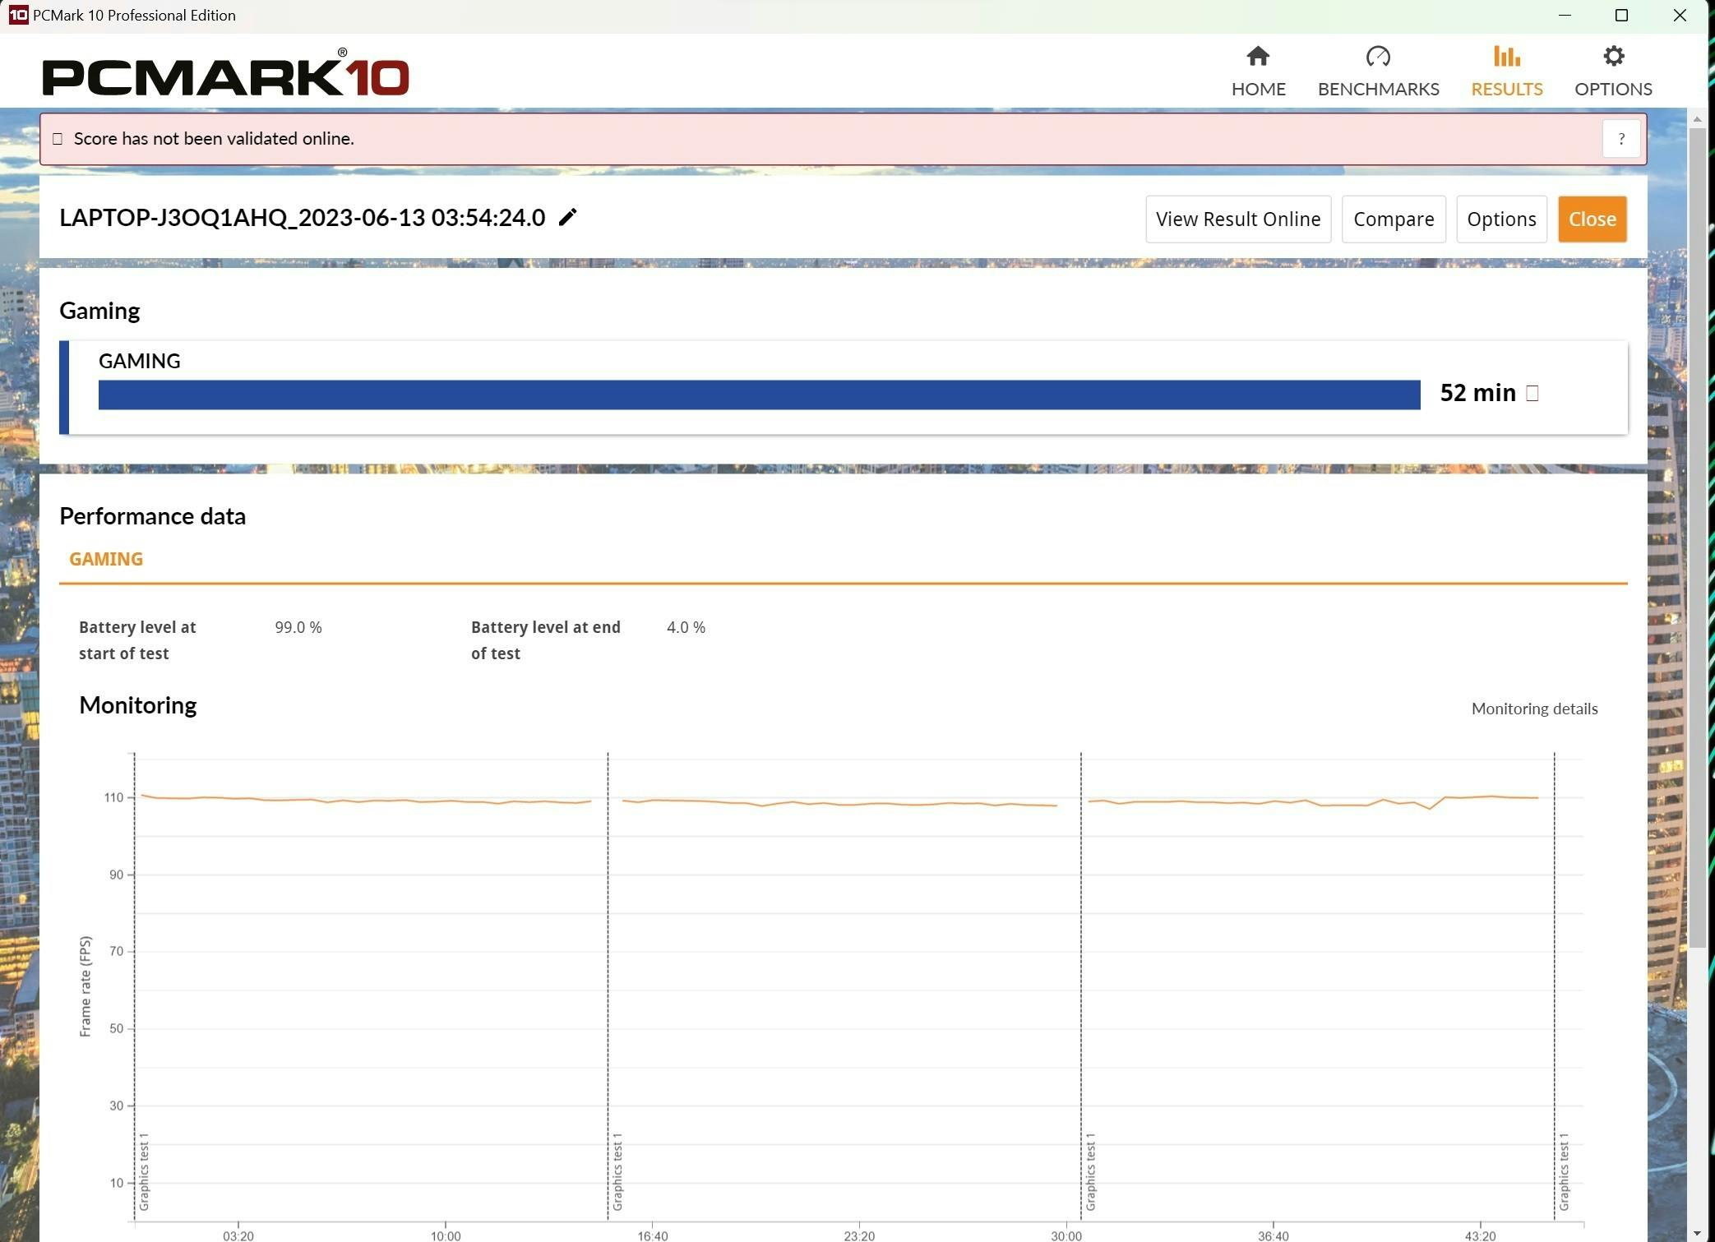This screenshot has height=1242, width=1715.
Task: Click the 52 min result value
Action: click(1477, 393)
